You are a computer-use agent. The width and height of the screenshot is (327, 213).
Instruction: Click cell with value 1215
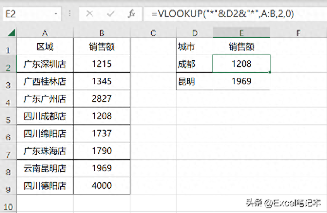pos(102,64)
